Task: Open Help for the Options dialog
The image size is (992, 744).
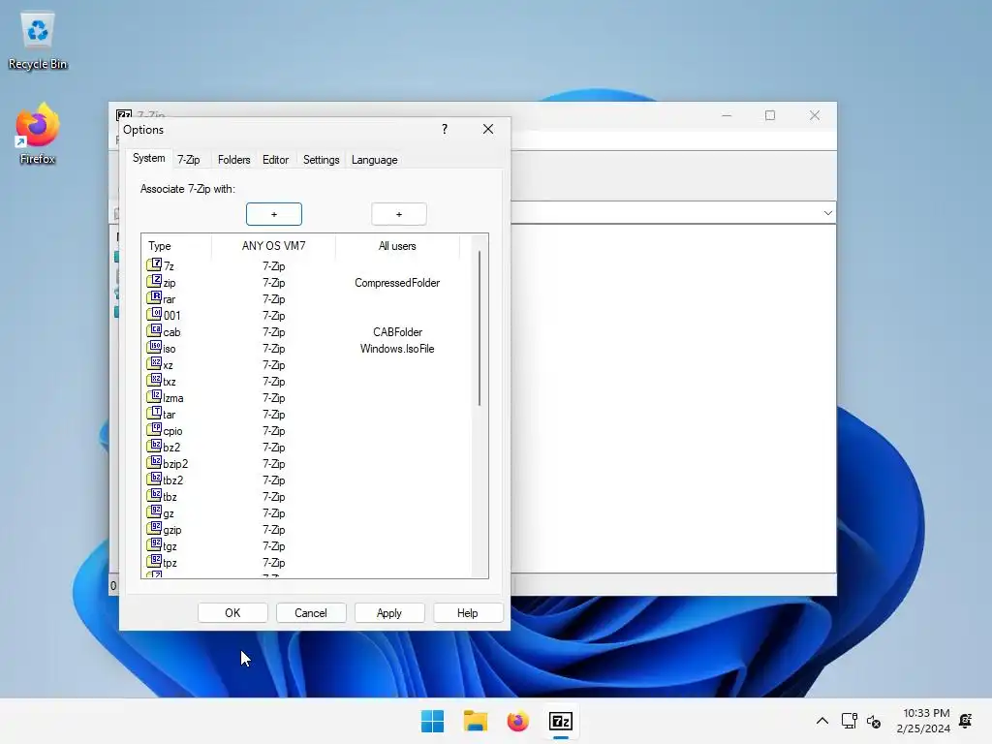Action: (468, 613)
